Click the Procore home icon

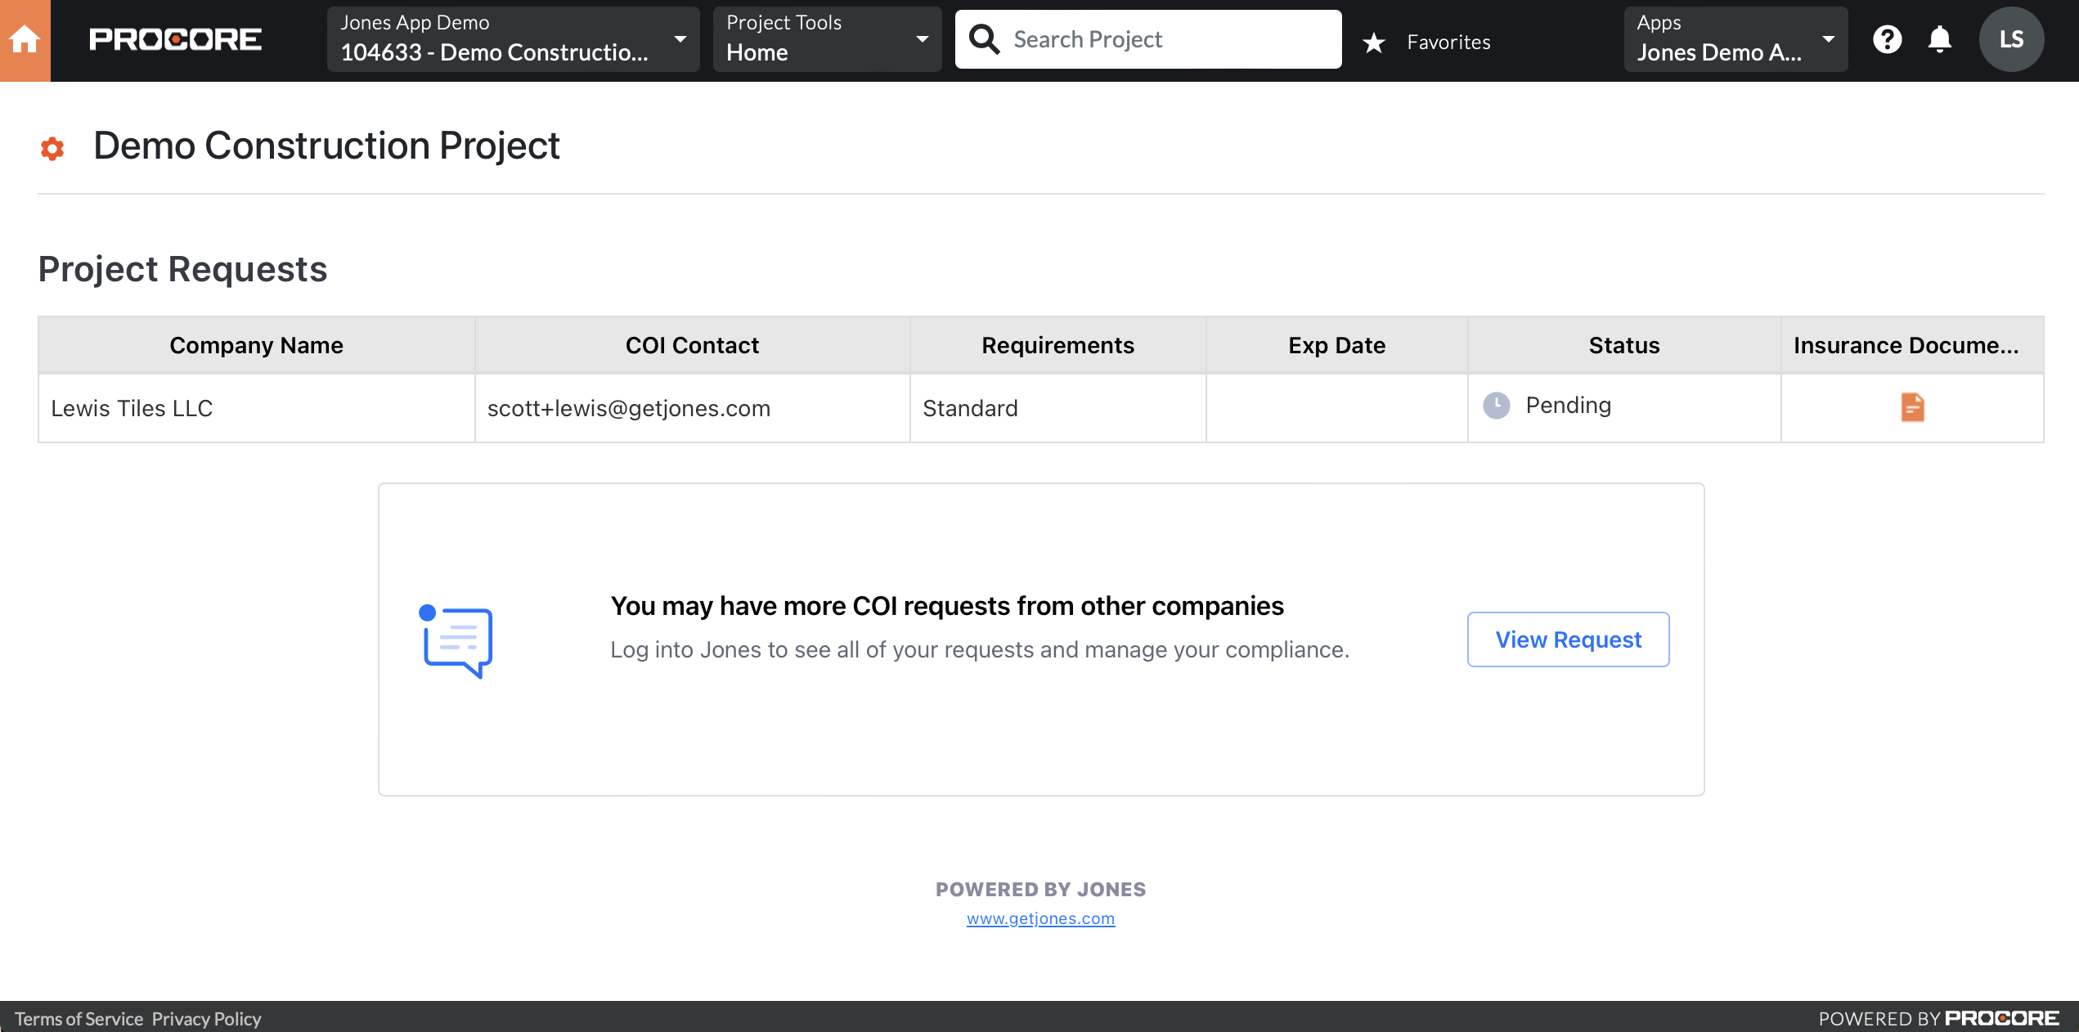pyautogui.click(x=25, y=38)
